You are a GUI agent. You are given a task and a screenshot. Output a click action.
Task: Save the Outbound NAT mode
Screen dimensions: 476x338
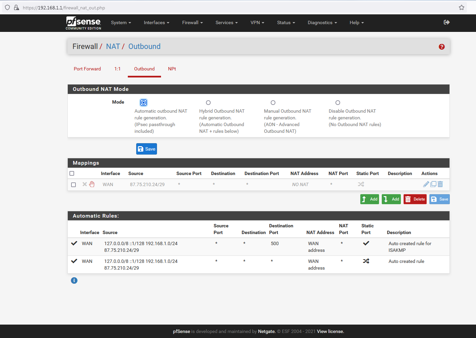tap(147, 149)
